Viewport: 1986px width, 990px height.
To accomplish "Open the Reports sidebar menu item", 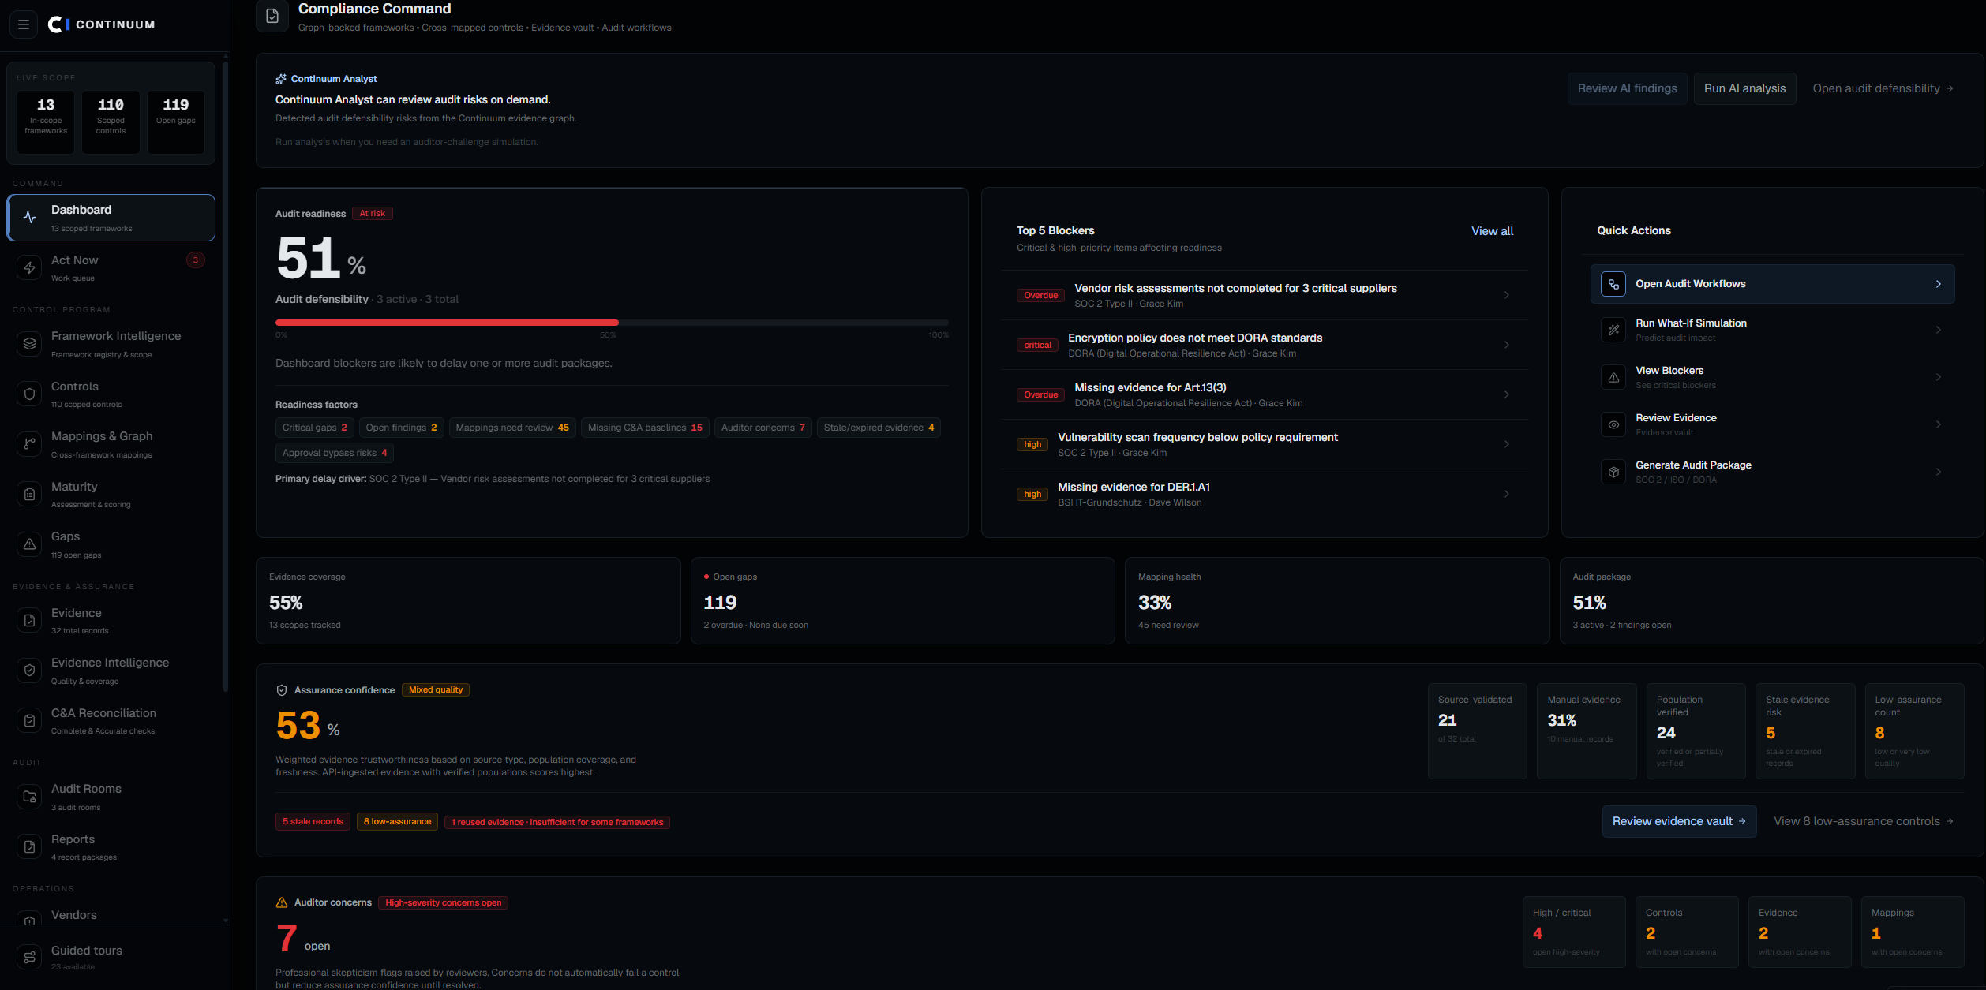I will 111,847.
